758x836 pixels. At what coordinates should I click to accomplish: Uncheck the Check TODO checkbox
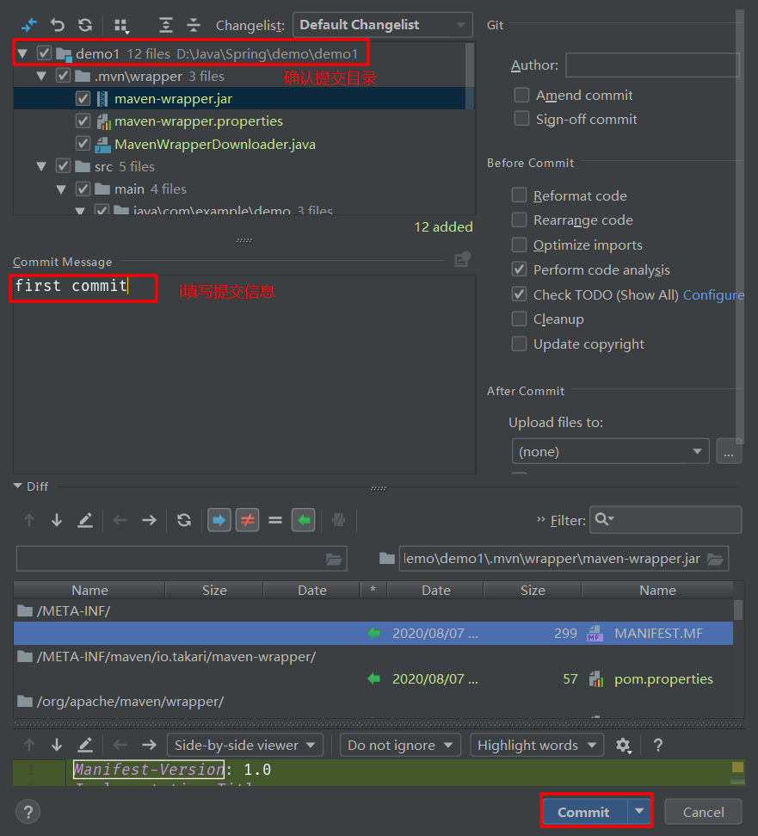pos(520,294)
